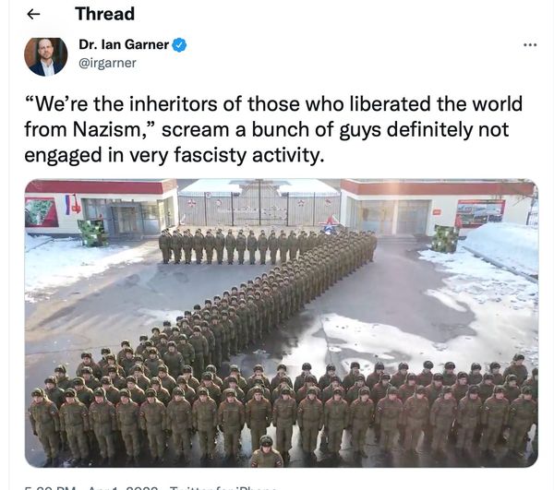Click the metal gate in video center
Image resolution: width=554 pixels, height=490 pixels.
(259, 209)
